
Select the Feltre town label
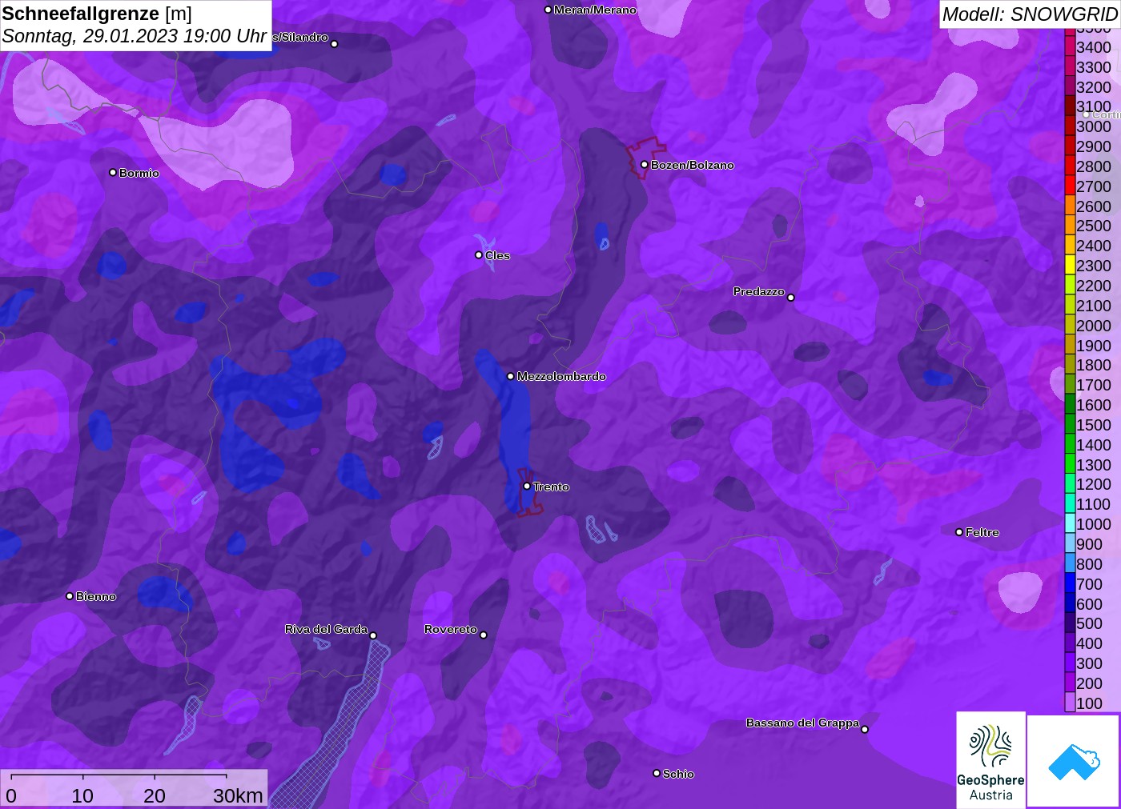pyautogui.click(x=982, y=532)
